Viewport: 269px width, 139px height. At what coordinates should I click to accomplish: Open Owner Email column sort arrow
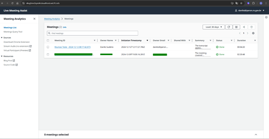pos(168,41)
